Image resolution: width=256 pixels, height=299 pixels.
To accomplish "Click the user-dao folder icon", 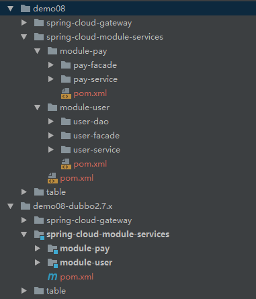I will pos(66,122).
